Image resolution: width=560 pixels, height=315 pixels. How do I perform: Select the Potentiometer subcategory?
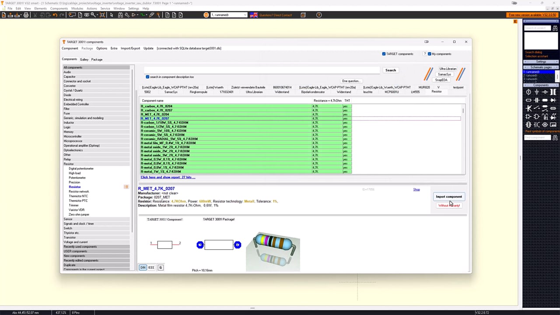pos(77,178)
